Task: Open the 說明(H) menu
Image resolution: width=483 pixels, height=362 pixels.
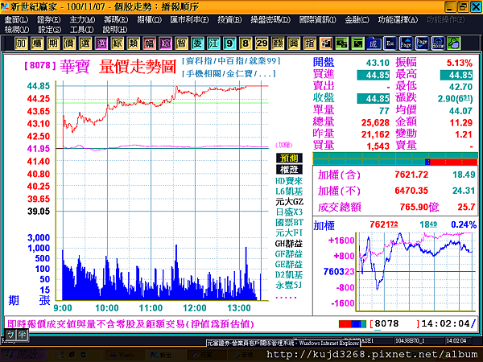Action: 114,30
